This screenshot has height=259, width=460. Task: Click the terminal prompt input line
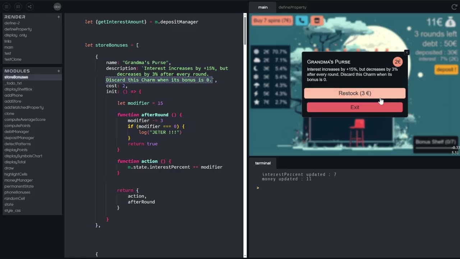(356, 188)
